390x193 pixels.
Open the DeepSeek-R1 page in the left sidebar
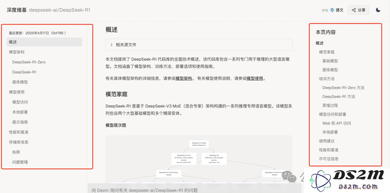click(24, 72)
